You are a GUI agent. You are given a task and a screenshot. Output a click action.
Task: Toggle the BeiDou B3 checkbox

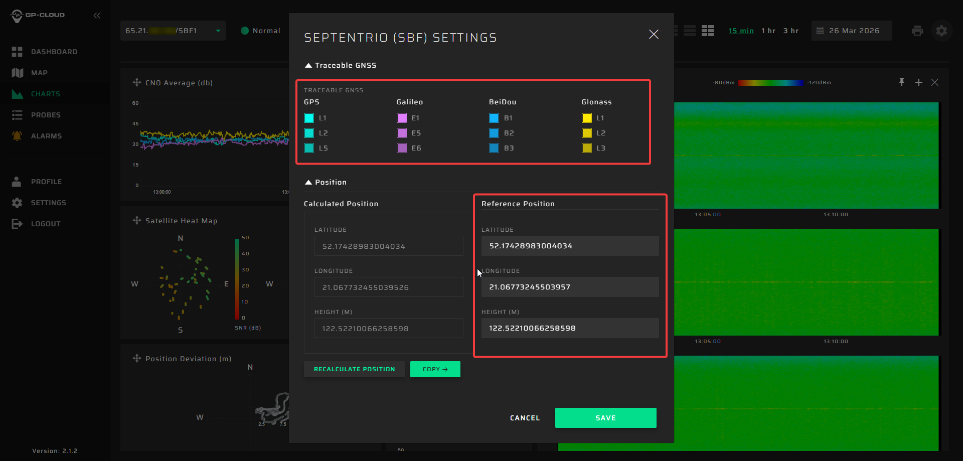point(494,148)
